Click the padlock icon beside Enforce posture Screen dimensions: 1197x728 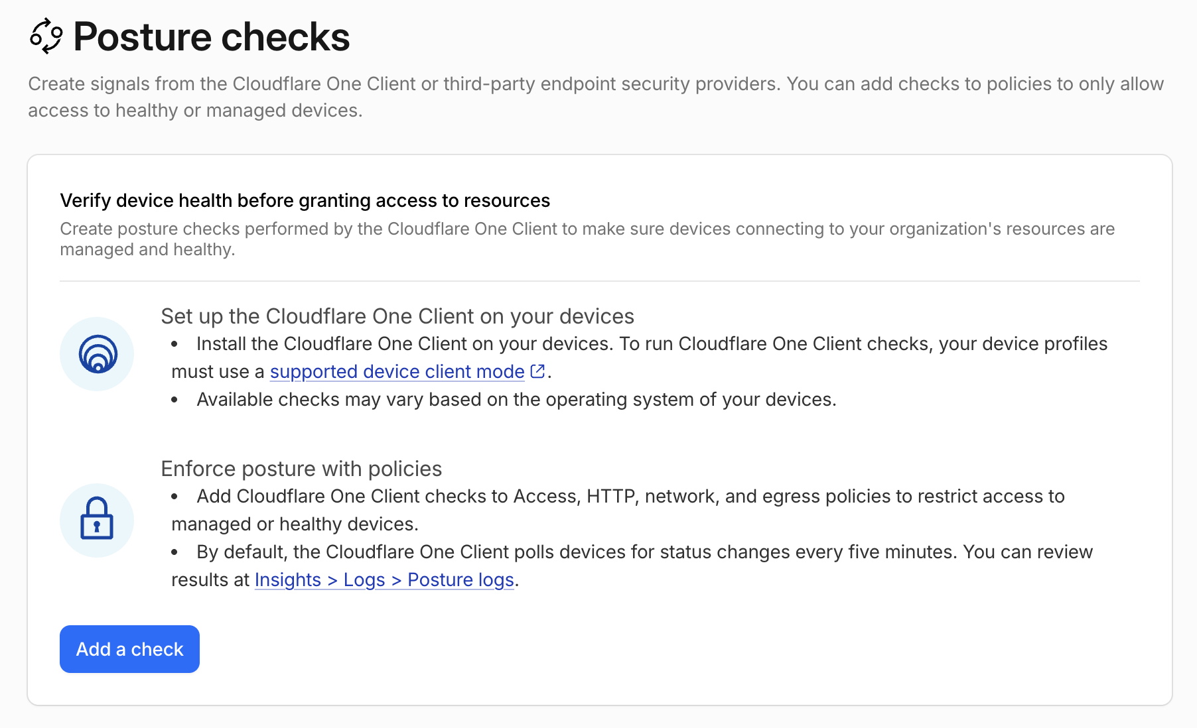pyautogui.click(x=97, y=520)
